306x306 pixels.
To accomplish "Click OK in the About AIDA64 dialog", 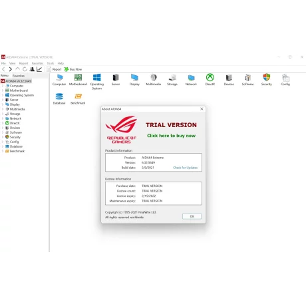I will [x=192, y=216].
